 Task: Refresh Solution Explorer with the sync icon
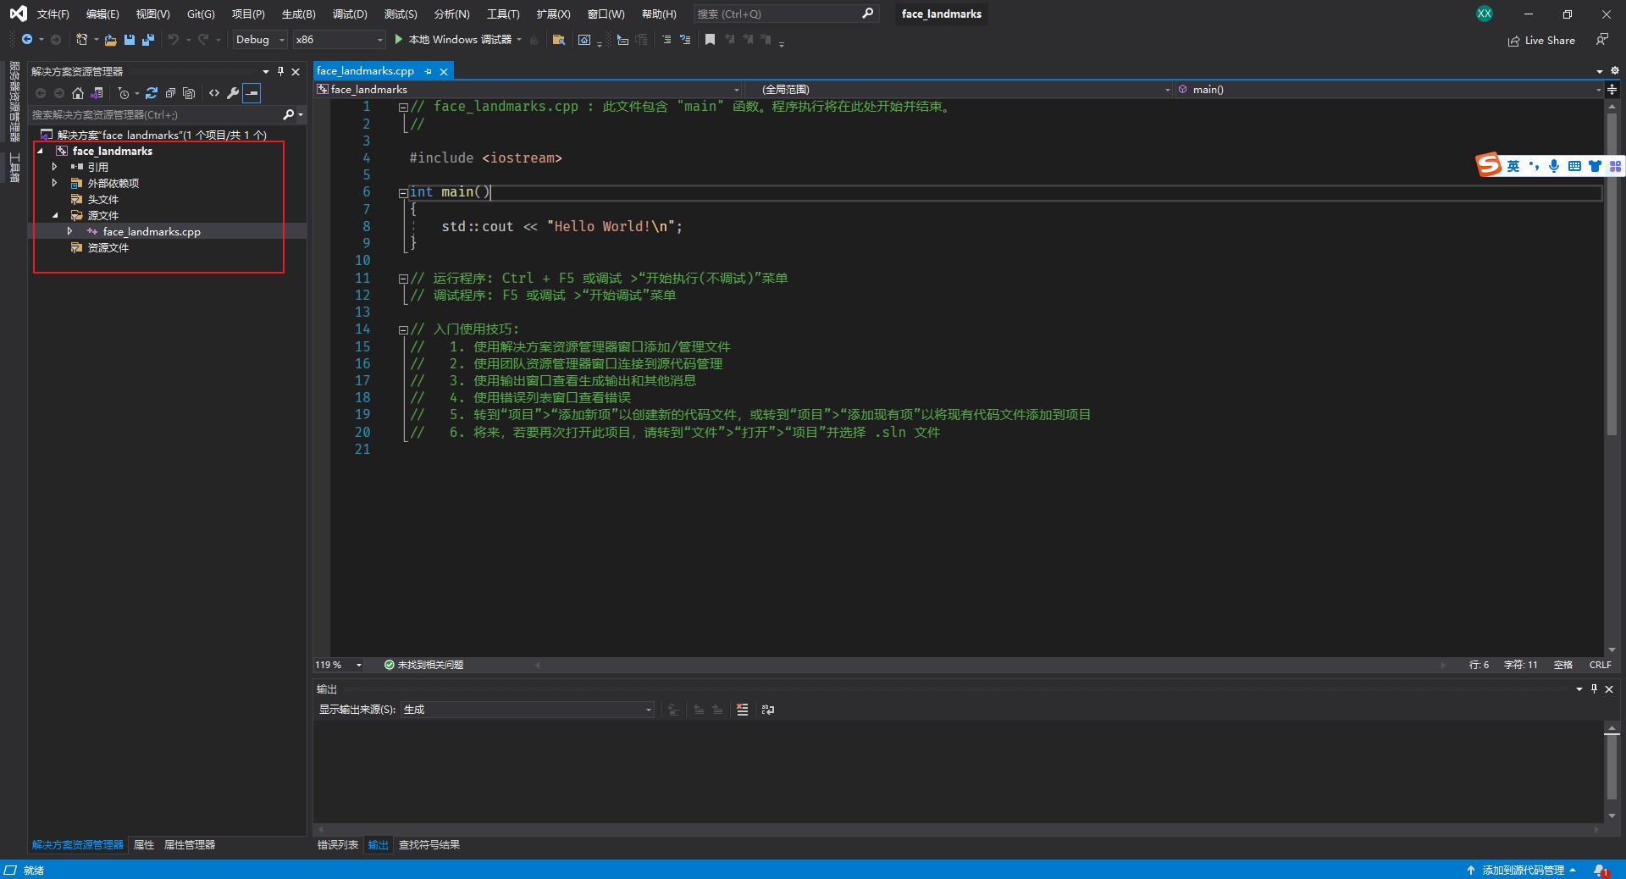(x=152, y=93)
